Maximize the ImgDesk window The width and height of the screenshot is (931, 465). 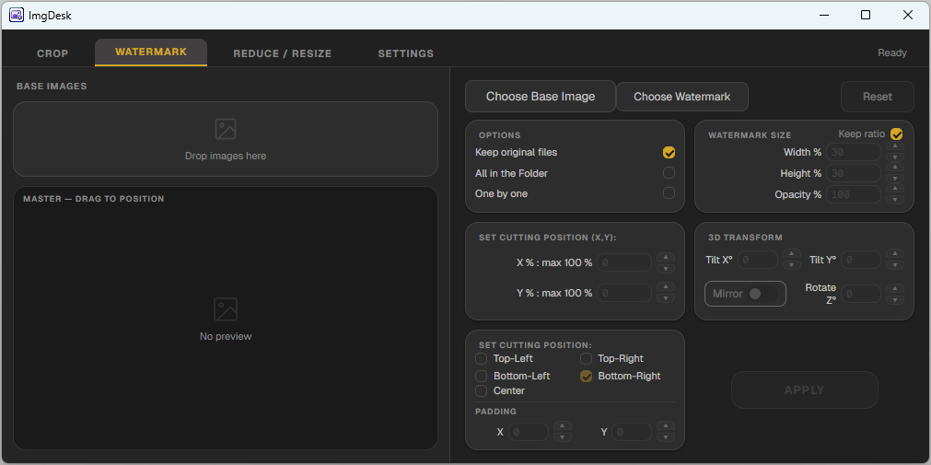point(866,15)
